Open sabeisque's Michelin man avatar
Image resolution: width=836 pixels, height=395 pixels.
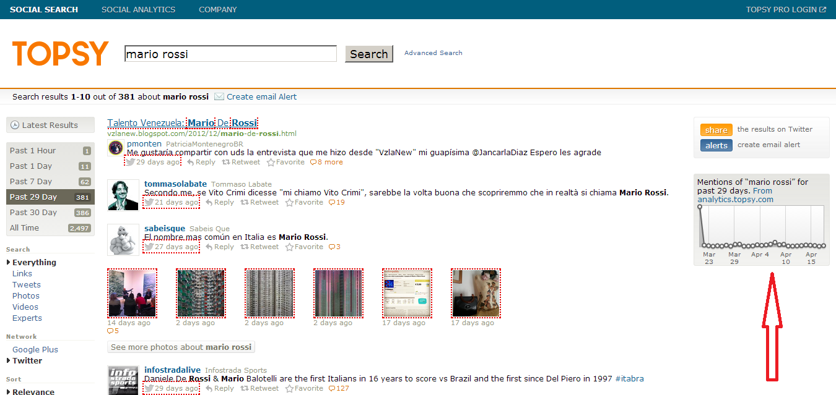click(123, 239)
